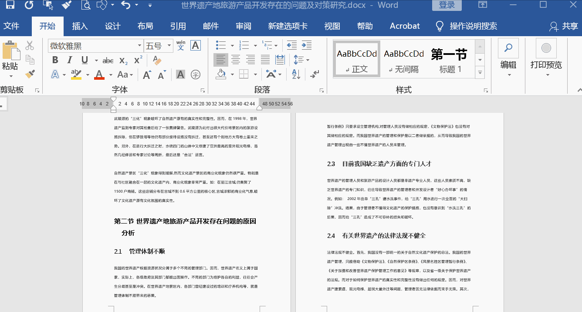Toggle distributed alignment
Screen dimensions: 582x312
point(280,60)
